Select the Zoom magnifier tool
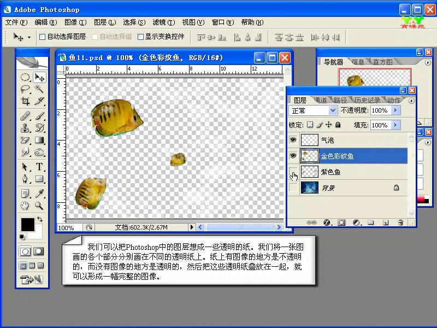This screenshot has width=437, height=328. [x=39, y=206]
